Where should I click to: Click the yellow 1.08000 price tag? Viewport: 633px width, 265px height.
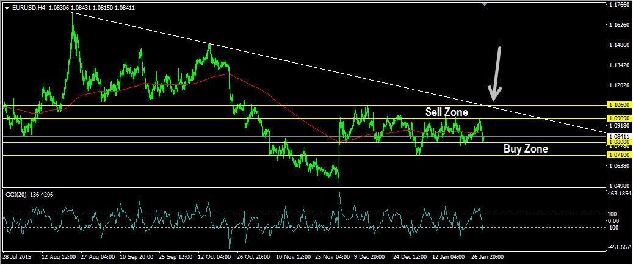619,142
